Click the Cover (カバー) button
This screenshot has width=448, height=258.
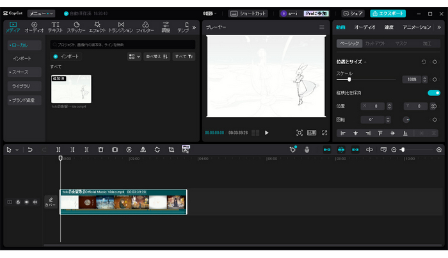coord(51,202)
